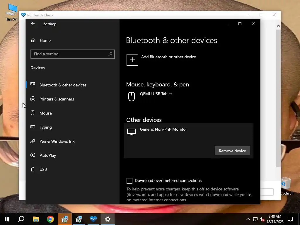The width and height of the screenshot is (300, 225).
Task: Open the notification Action Center
Action: pyautogui.click(x=290, y=219)
